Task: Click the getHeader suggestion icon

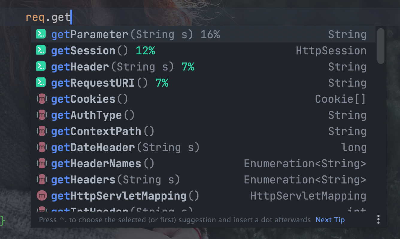Action: point(41,67)
